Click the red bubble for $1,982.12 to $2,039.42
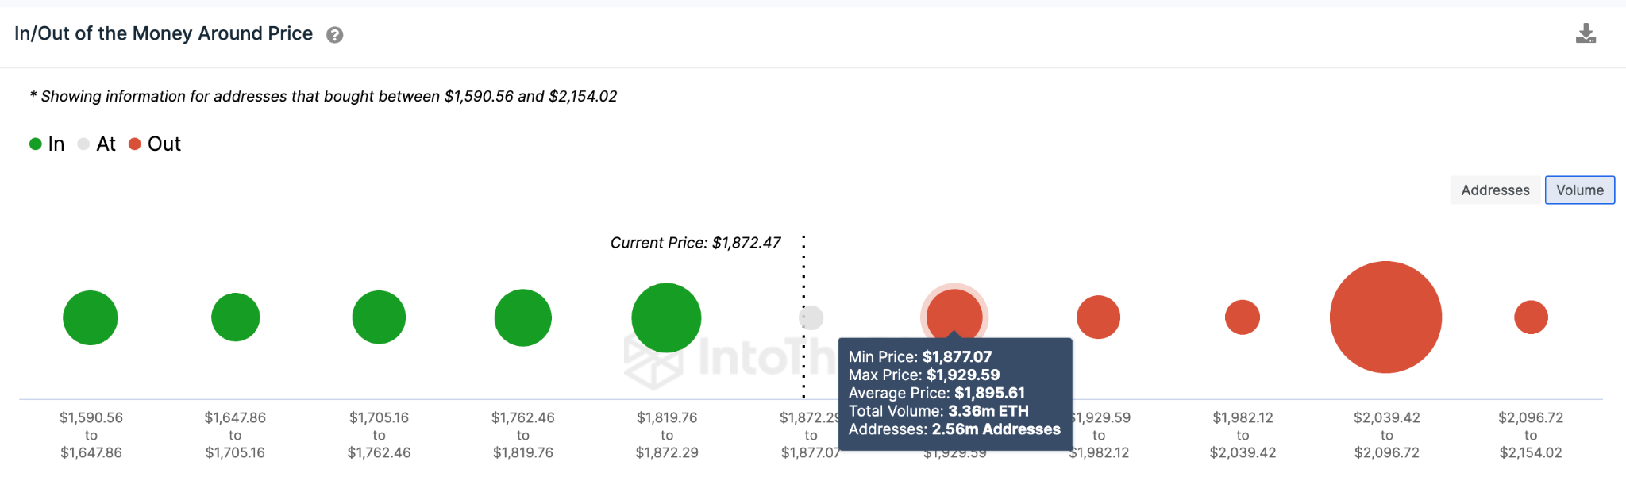1626x496 pixels. [1243, 317]
